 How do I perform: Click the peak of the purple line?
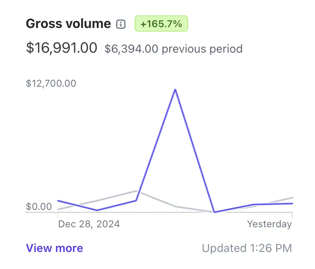[175, 89]
